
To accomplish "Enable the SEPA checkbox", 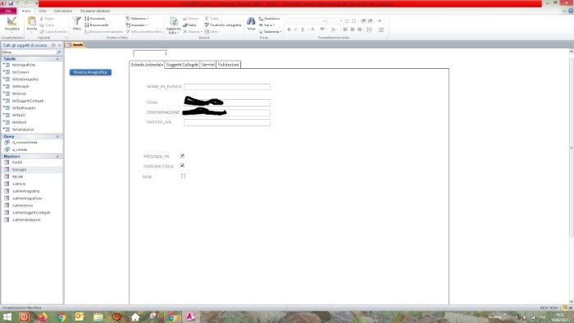I will tap(184, 176).
